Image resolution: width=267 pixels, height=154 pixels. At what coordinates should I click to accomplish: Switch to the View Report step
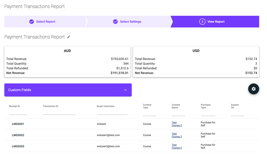pos(215,22)
